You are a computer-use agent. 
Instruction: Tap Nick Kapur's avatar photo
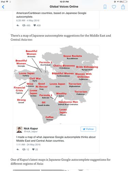coord(19,130)
